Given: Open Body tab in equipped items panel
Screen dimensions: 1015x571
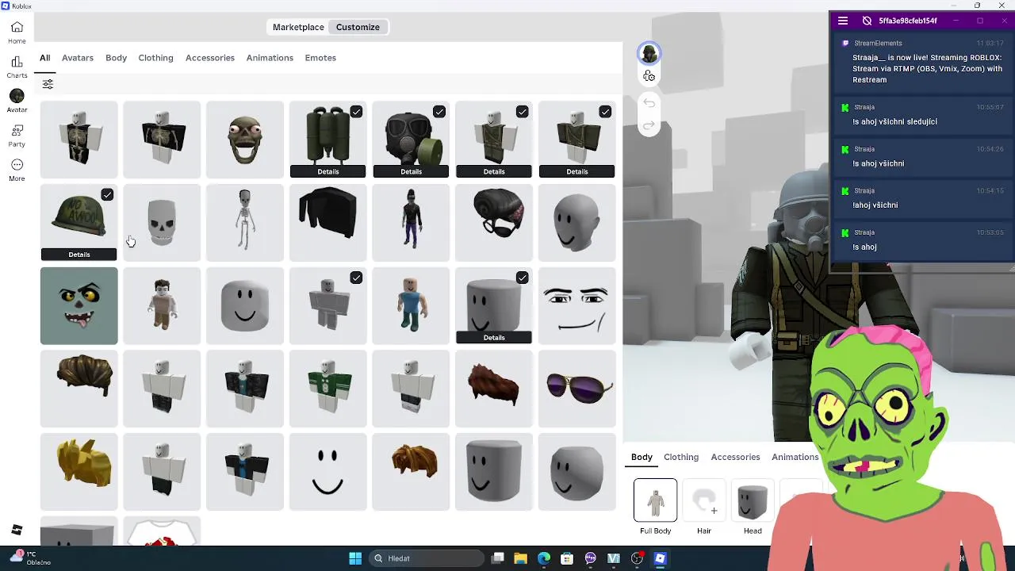Looking at the screenshot, I should pos(642,457).
